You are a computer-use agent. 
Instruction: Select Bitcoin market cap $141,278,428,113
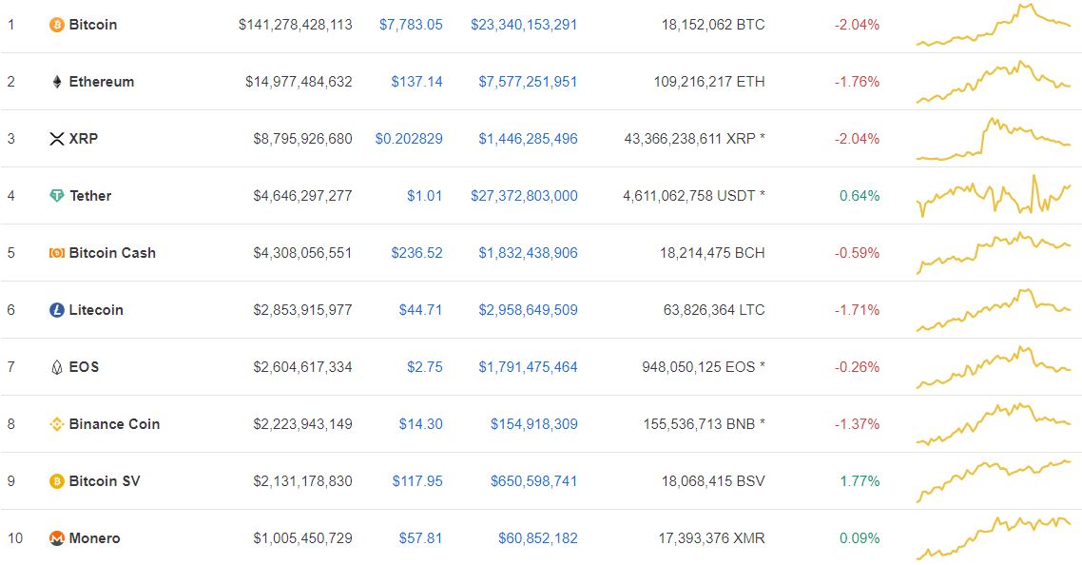tap(296, 25)
